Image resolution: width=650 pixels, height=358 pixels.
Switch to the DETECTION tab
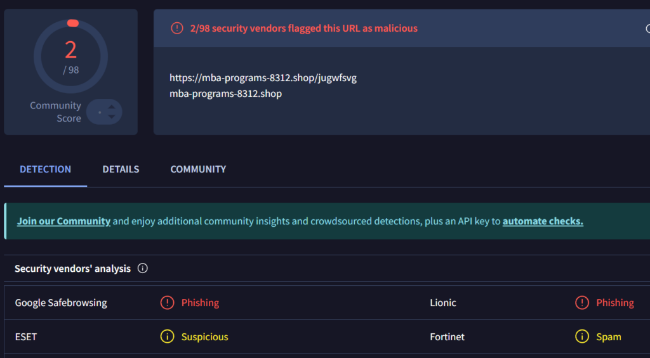pos(45,169)
